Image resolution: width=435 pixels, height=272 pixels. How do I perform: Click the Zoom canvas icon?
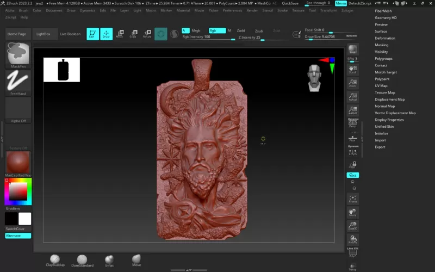352,83
